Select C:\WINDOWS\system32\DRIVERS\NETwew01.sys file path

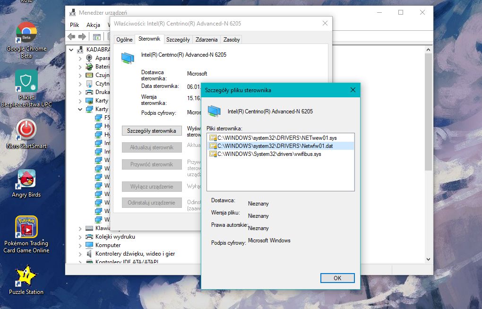click(x=277, y=138)
